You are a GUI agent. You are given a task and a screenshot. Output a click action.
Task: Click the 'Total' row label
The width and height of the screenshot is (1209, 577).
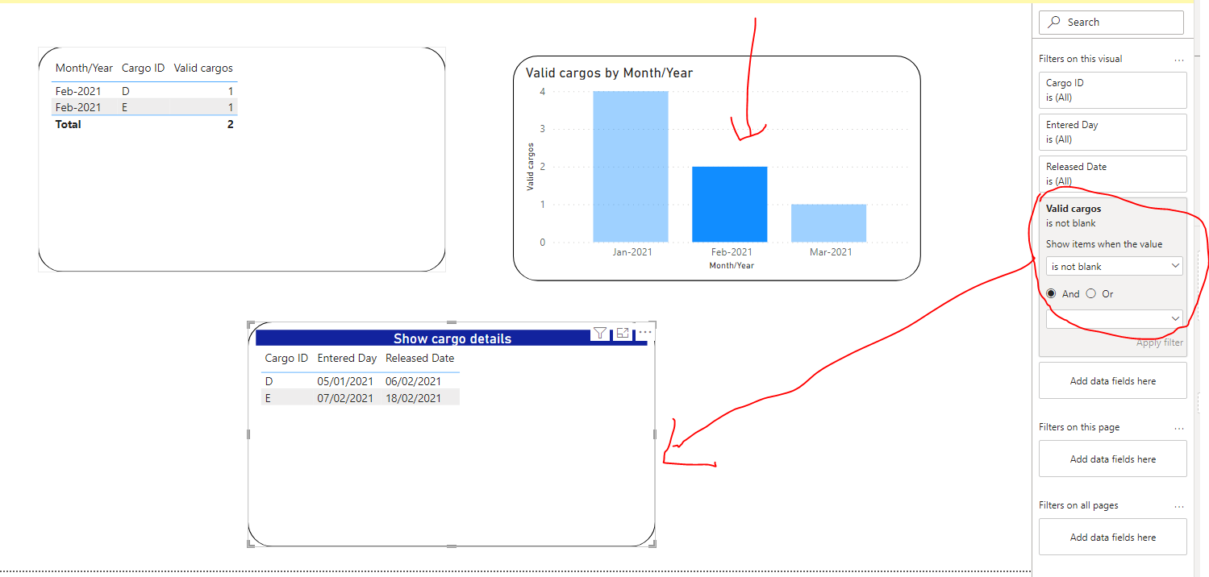tap(68, 124)
